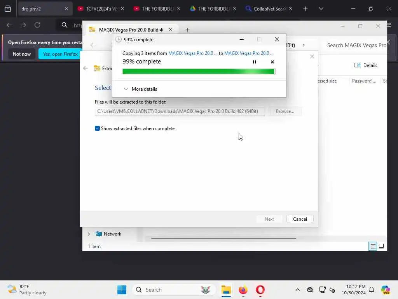Screen dimensions: 398x299
Task: Go forward in the Firefox browser
Action: pyautogui.click(x=23, y=25)
